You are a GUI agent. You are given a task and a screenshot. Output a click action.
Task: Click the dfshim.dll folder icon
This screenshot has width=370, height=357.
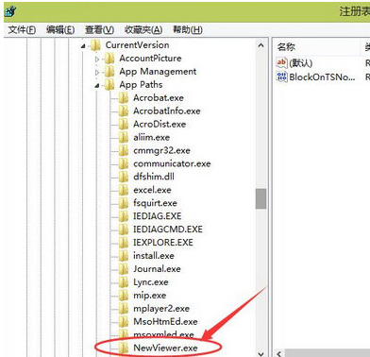click(x=124, y=177)
